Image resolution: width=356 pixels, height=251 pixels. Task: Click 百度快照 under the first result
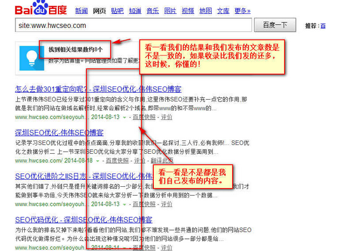point(144,118)
